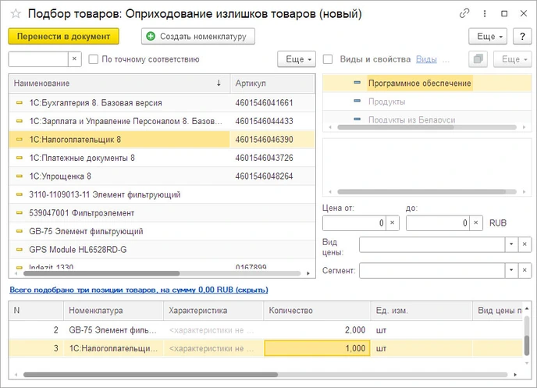Toggle 'Виды и свойства' checkbox
Image resolution: width=537 pixels, height=388 pixels.
pos(328,59)
